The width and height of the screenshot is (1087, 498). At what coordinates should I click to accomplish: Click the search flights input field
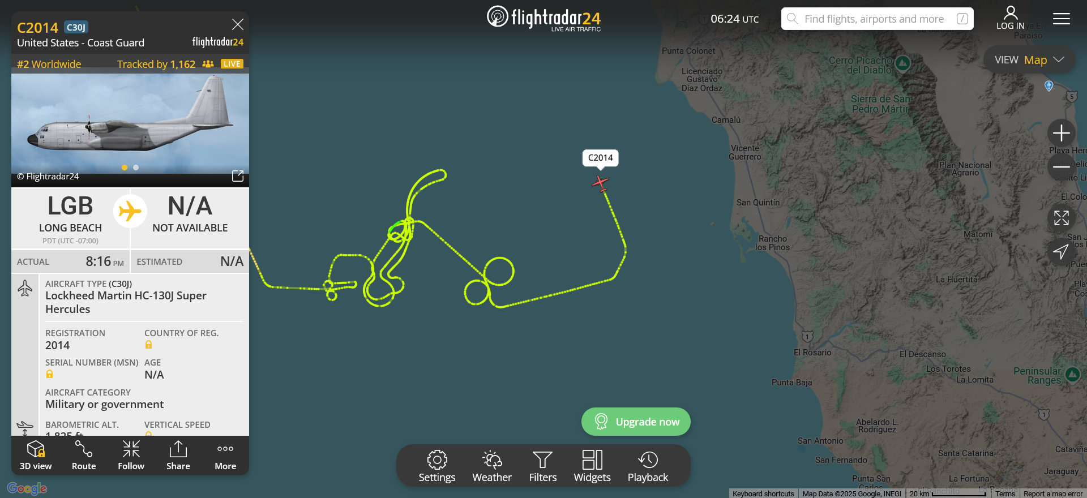click(878, 19)
